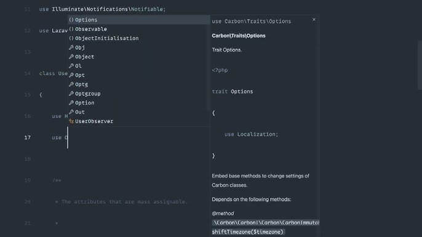Click the wrench icon beside Optg

71,84
